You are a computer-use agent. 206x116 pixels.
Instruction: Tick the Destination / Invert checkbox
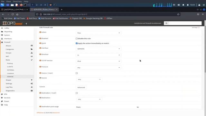point(77,93)
